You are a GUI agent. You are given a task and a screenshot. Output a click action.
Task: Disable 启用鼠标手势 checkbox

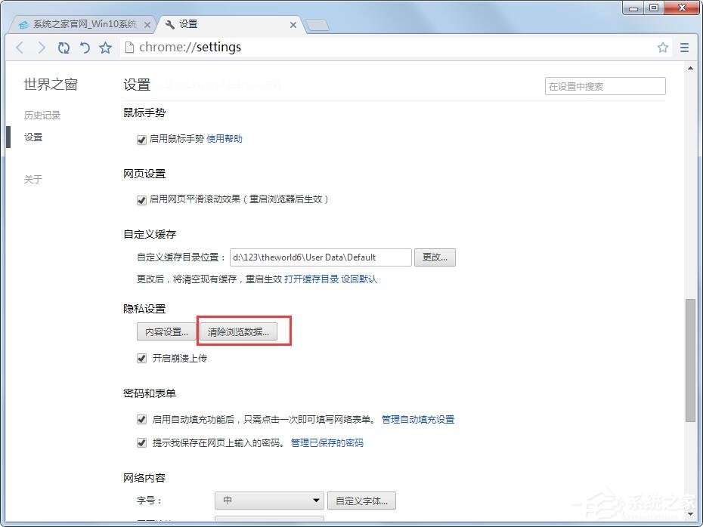pyautogui.click(x=141, y=140)
